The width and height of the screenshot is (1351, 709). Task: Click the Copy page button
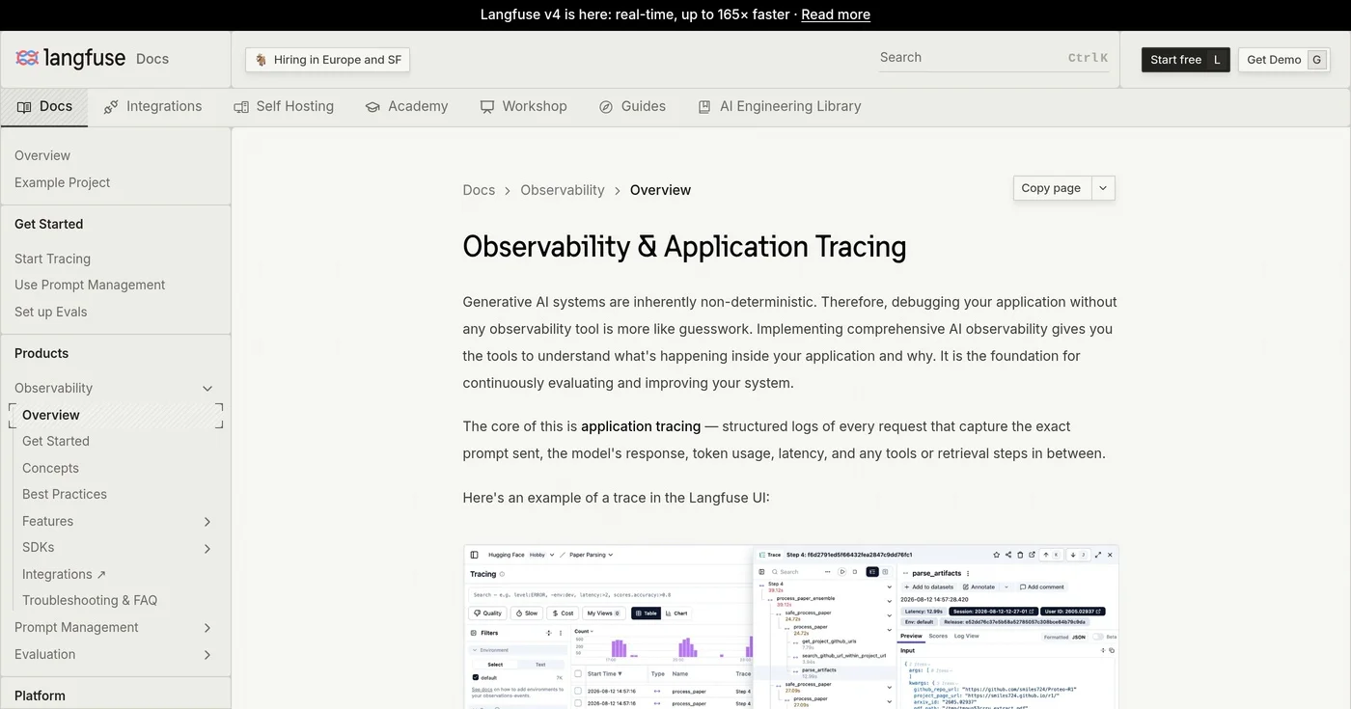[x=1052, y=188]
